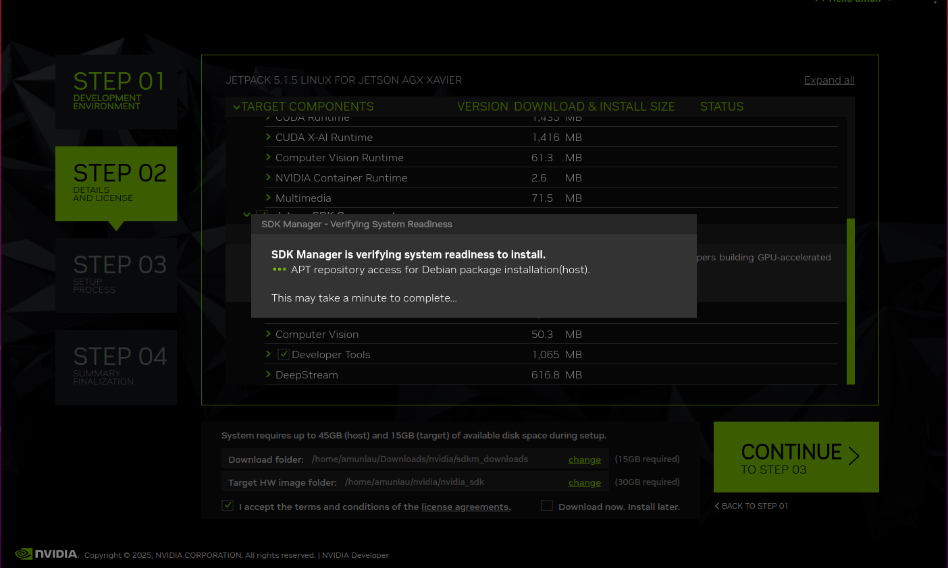Image resolution: width=948 pixels, height=568 pixels.
Task: Collapse the Target Components header
Action: [x=236, y=107]
